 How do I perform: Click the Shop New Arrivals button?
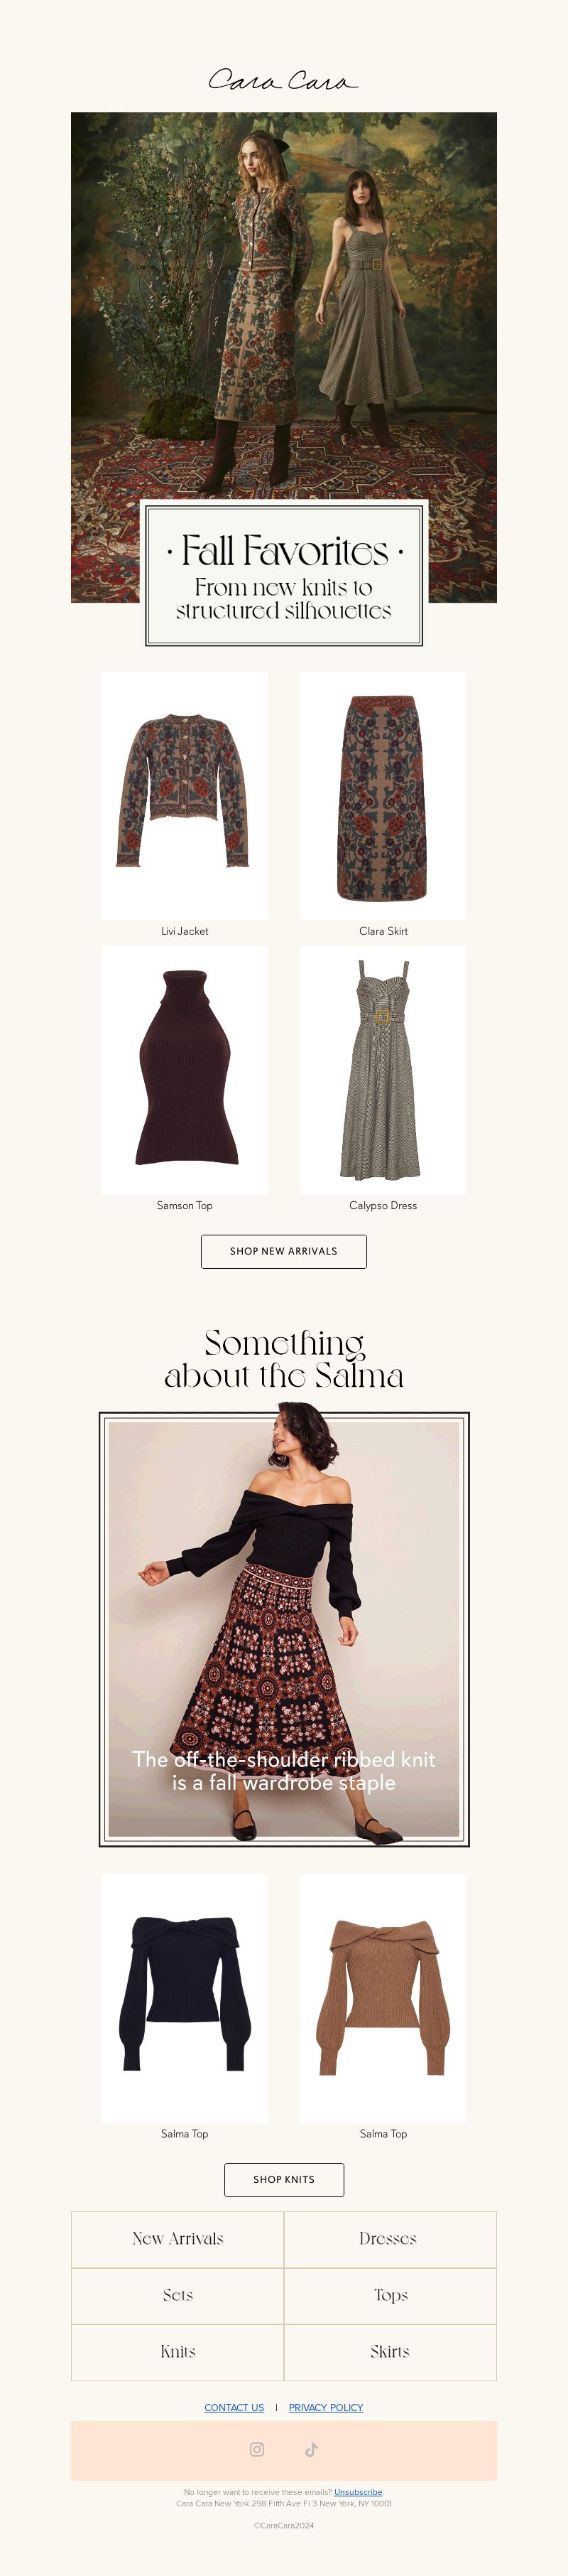[x=283, y=1251]
